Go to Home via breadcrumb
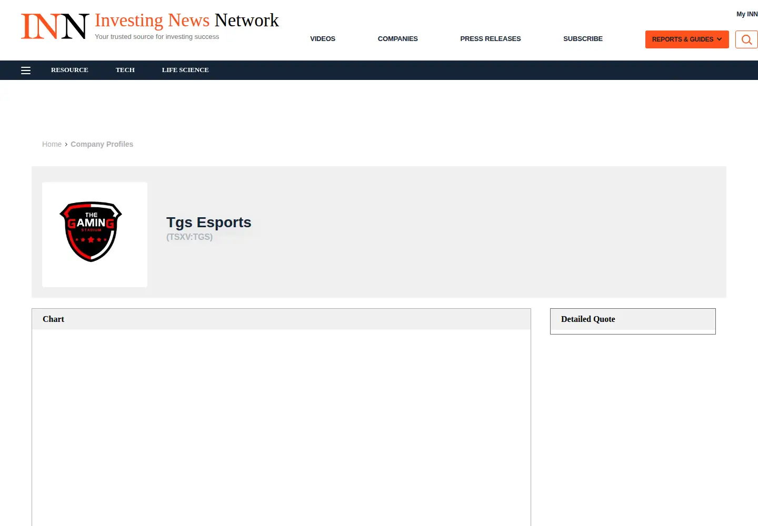This screenshot has width=758, height=526. 52,144
